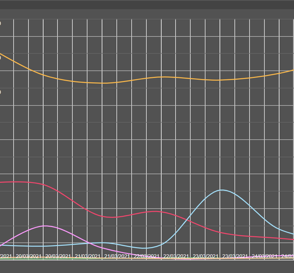Click the second 23/03/2021 axis label
294x273 pixels.
click(x=235, y=257)
